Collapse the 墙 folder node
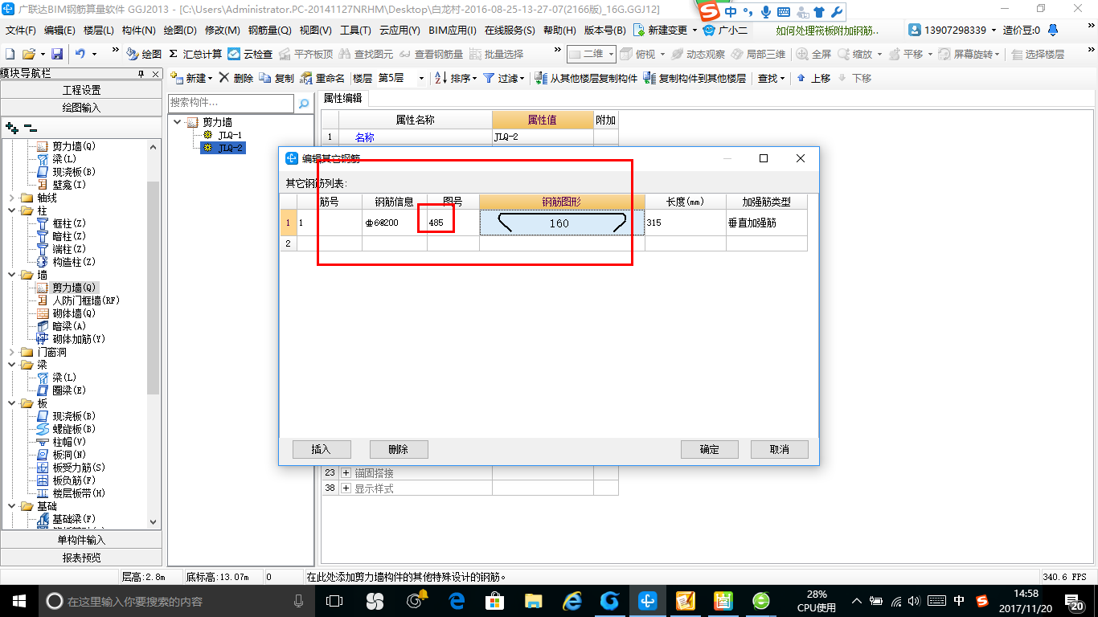 click(10, 275)
